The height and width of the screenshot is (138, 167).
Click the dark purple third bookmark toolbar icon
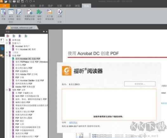[20, 36]
